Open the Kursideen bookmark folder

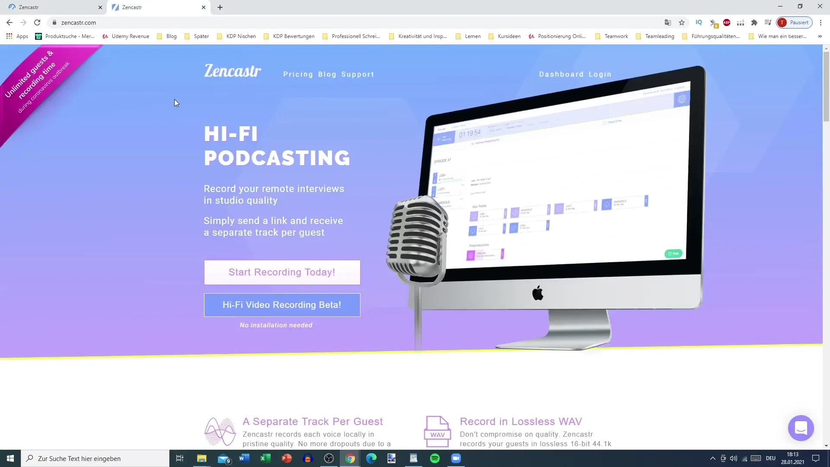pos(504,36)
